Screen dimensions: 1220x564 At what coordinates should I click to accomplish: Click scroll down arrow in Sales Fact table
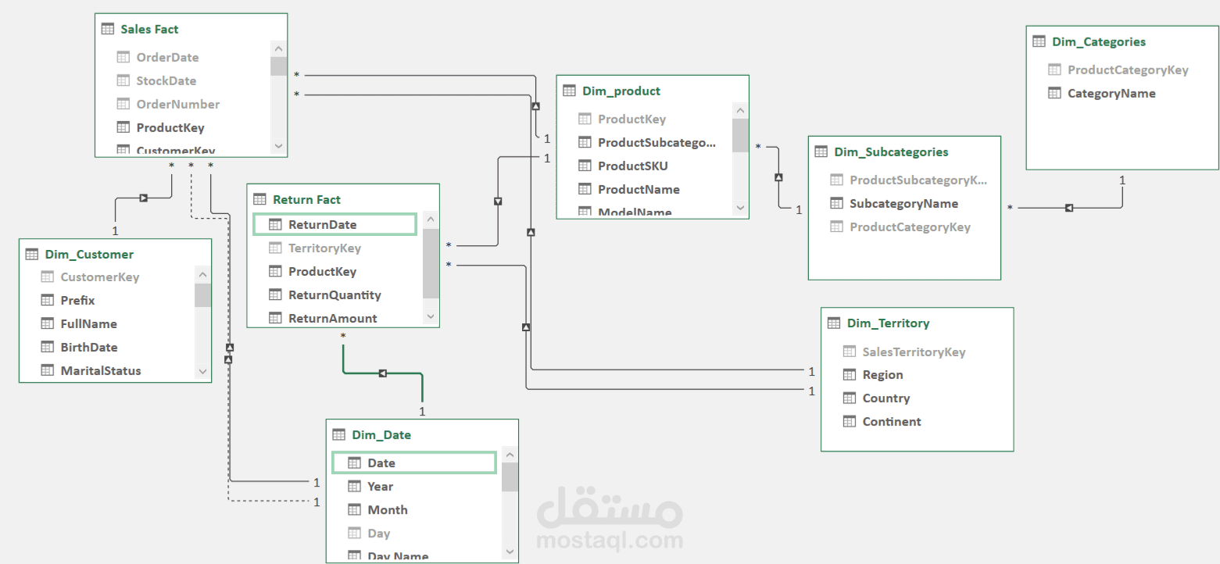point(278,146)
